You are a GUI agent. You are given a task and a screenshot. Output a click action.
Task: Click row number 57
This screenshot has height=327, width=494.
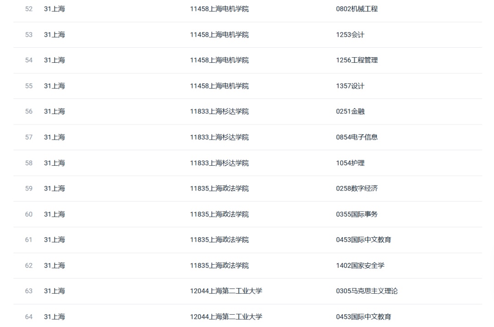point(29,137)
